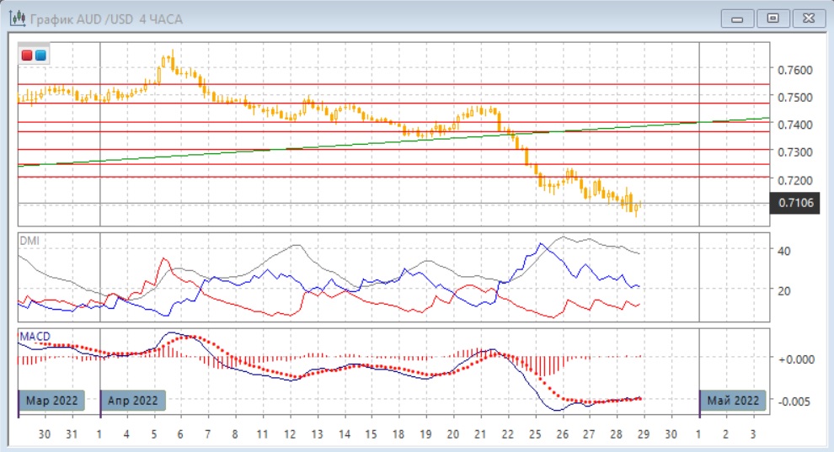Screen dimensions: 834x452
Task: Click the candlestick chart icon in title bar
Action: pyautogui.click(x=16, y=17)
